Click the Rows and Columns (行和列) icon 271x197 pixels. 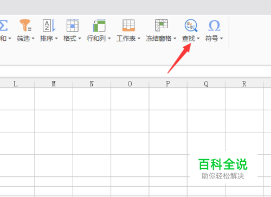click(x=99, y=26)
